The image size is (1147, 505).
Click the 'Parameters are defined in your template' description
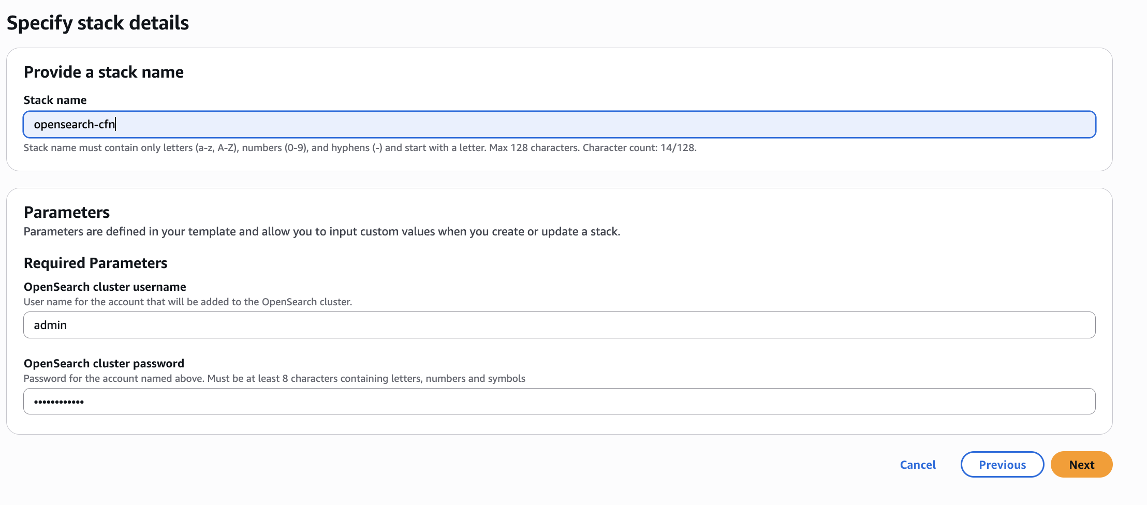pyautogui.click(x=322, y=231)
